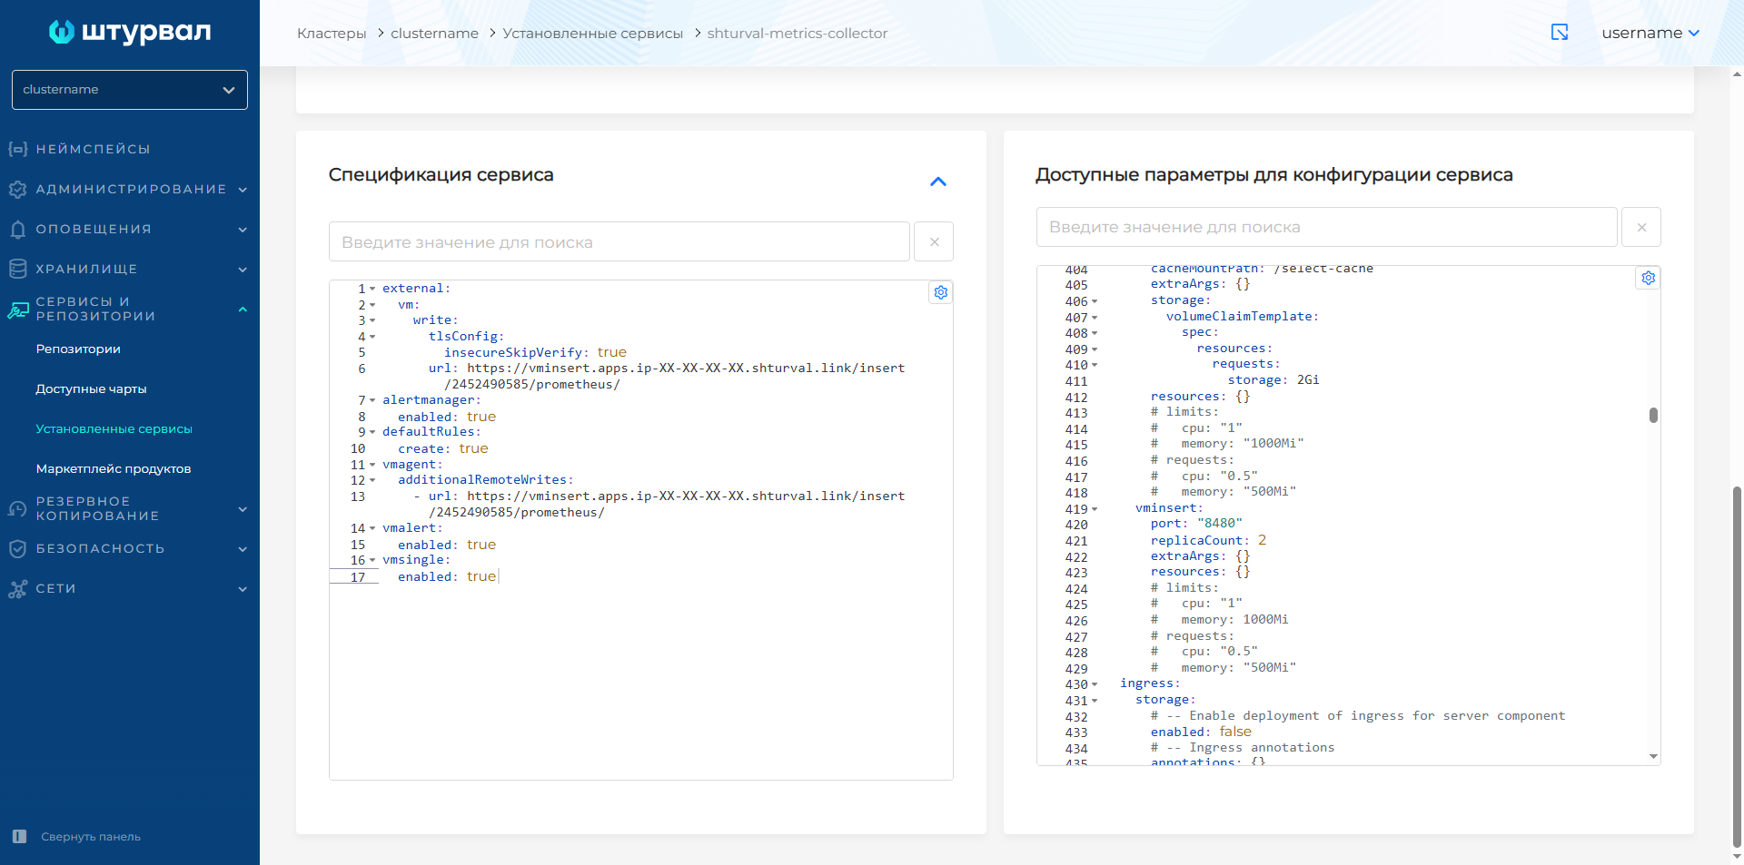
Task: Go to Кластеры breadcrumb
Action: coord(332,34)
